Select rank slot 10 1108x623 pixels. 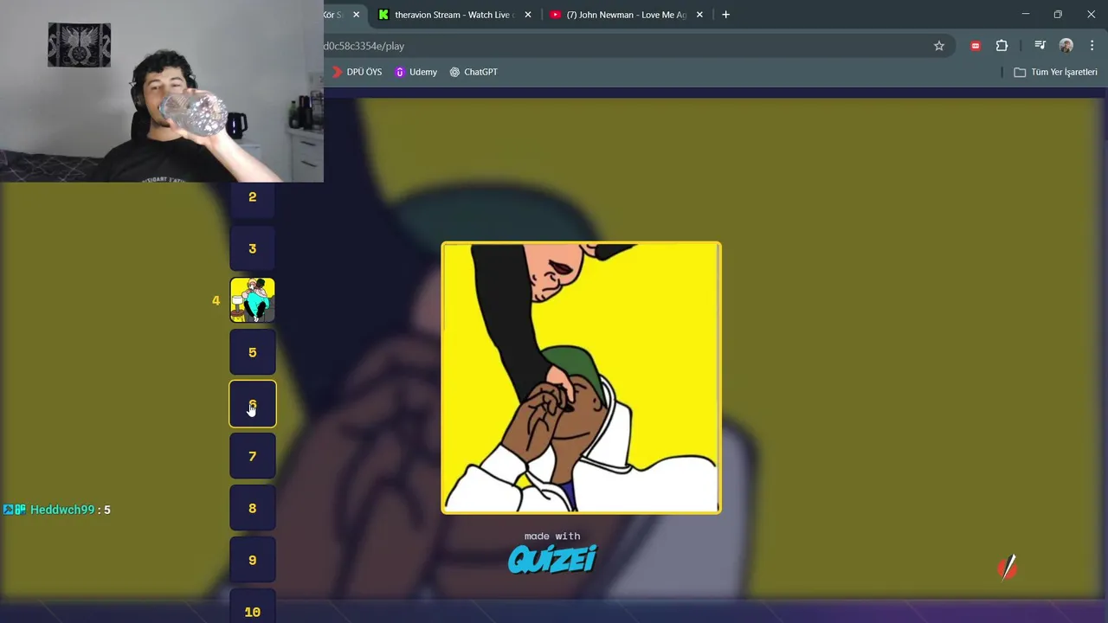252,608
